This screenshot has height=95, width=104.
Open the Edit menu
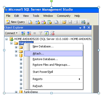pyautogui.click(x=17, y=16)
